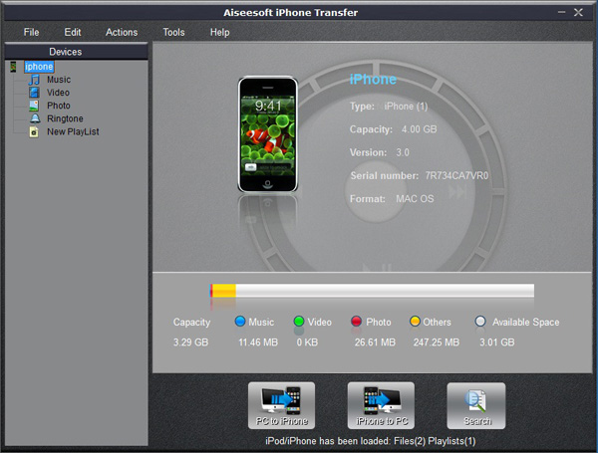This screenshot has height=453, width=598.
Task: Open the File menu
Action: [31, 33]
